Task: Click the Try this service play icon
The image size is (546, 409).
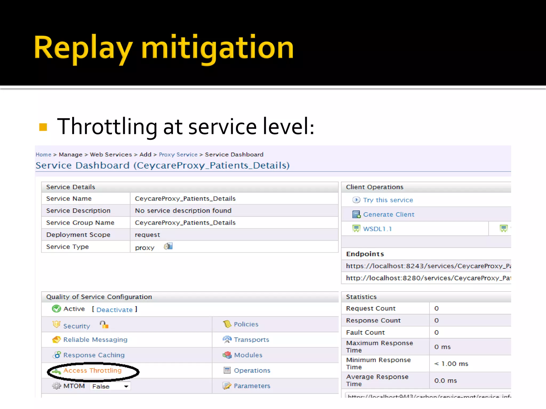Action: (x=356, y=200)
